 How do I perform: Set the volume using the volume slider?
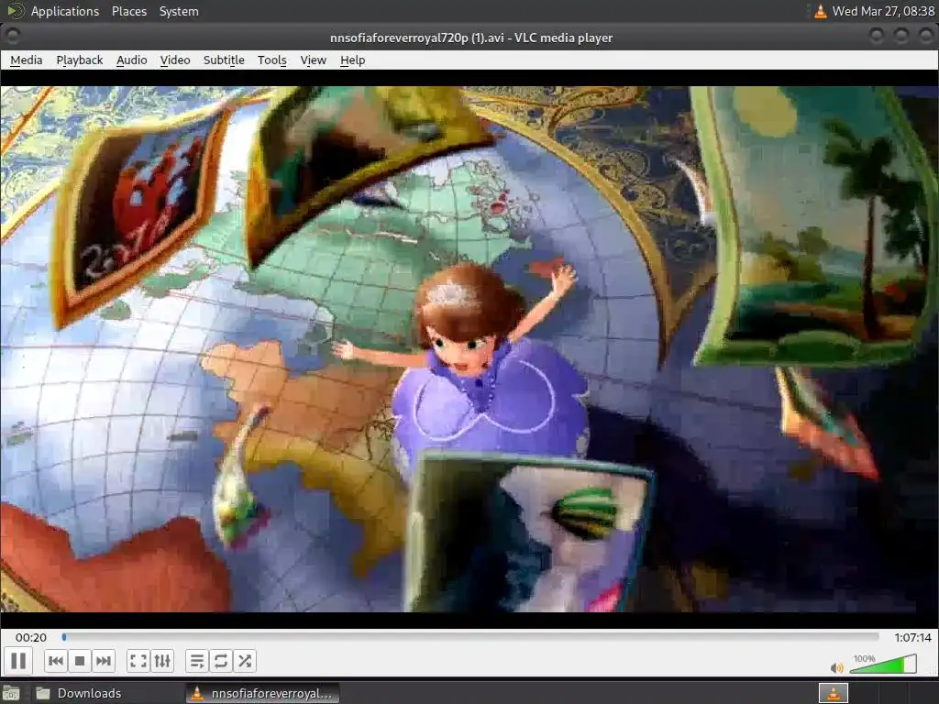click(x=883, y=664)
